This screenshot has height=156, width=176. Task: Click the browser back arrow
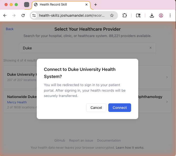[x=5, y=15]
